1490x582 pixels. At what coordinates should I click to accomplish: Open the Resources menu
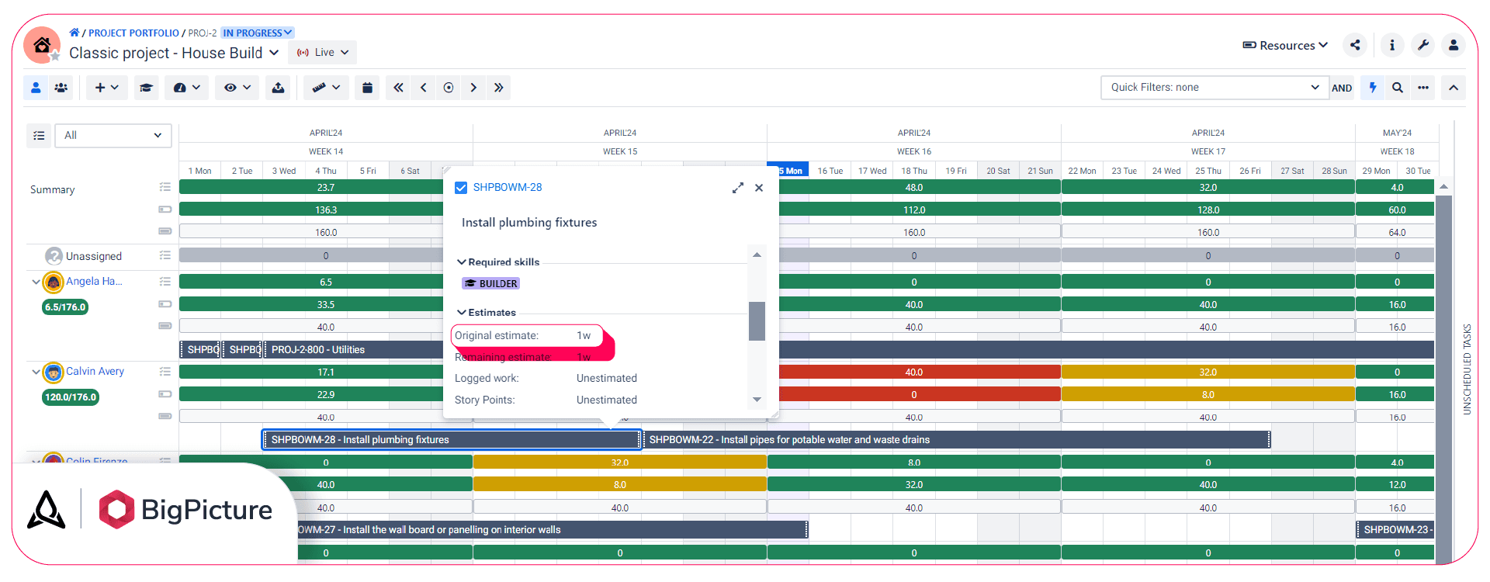[x=1285, y=46]
